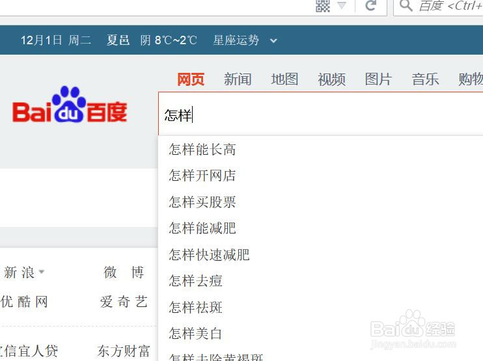Switch to the 地图 tab

284,79
